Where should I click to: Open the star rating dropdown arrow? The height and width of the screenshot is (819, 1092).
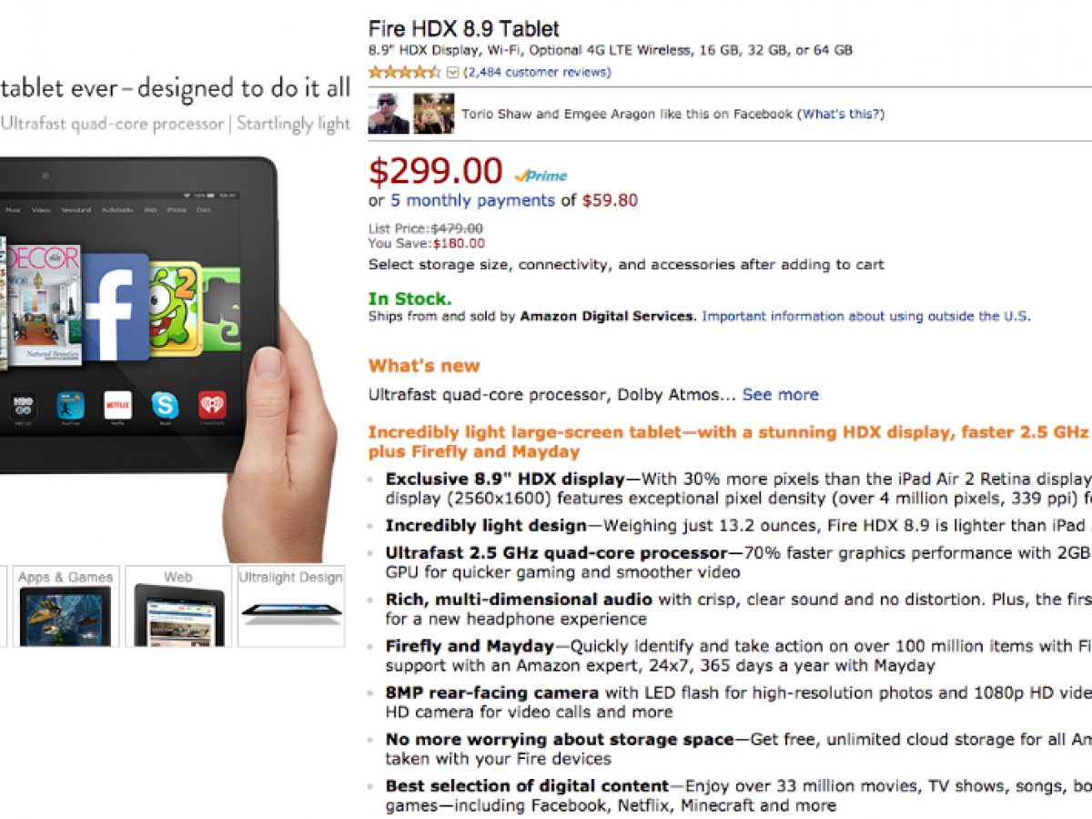pyautogui.click(x=454, y=72)
